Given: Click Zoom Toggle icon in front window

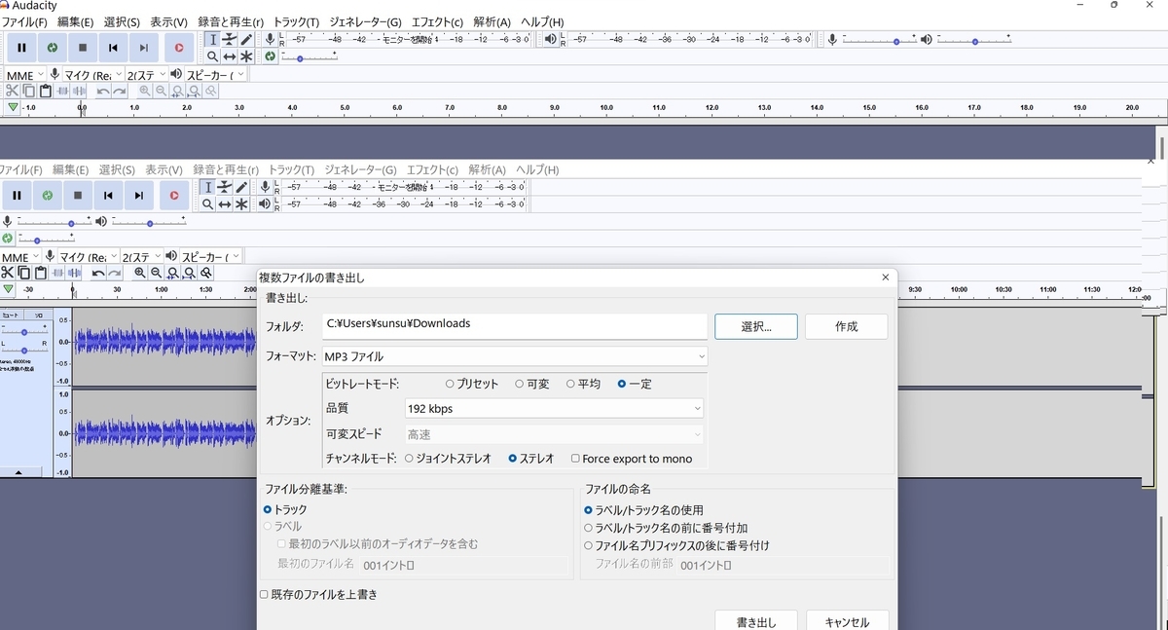Looking at the screenshot, I should tap(206, 274).
